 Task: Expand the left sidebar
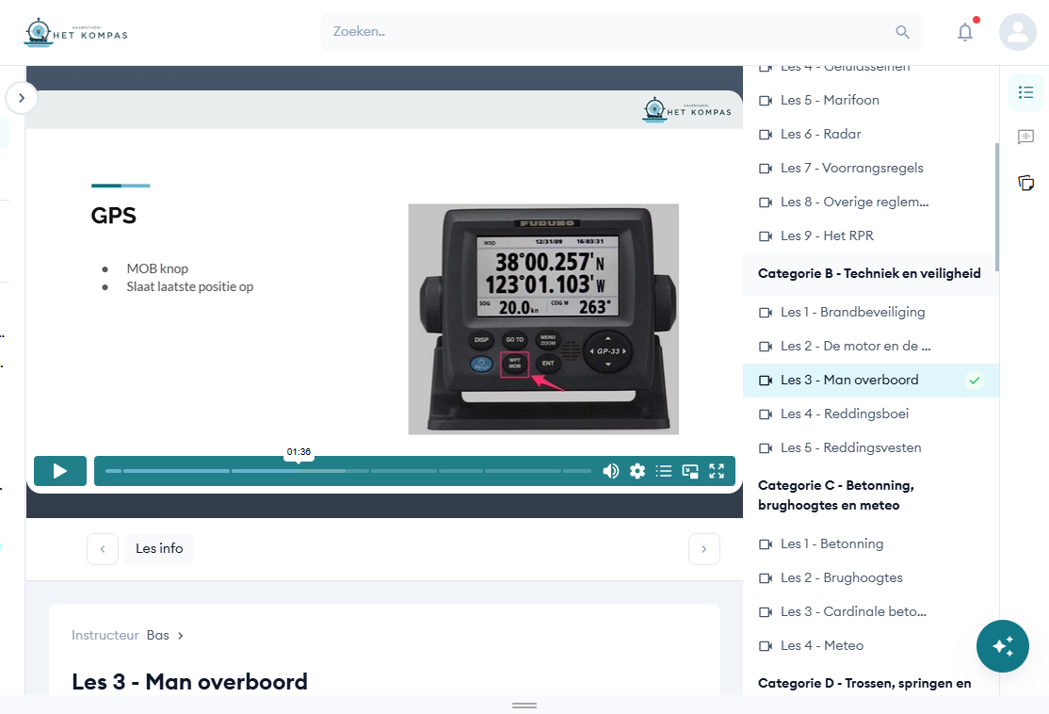(x=22, y=97)
